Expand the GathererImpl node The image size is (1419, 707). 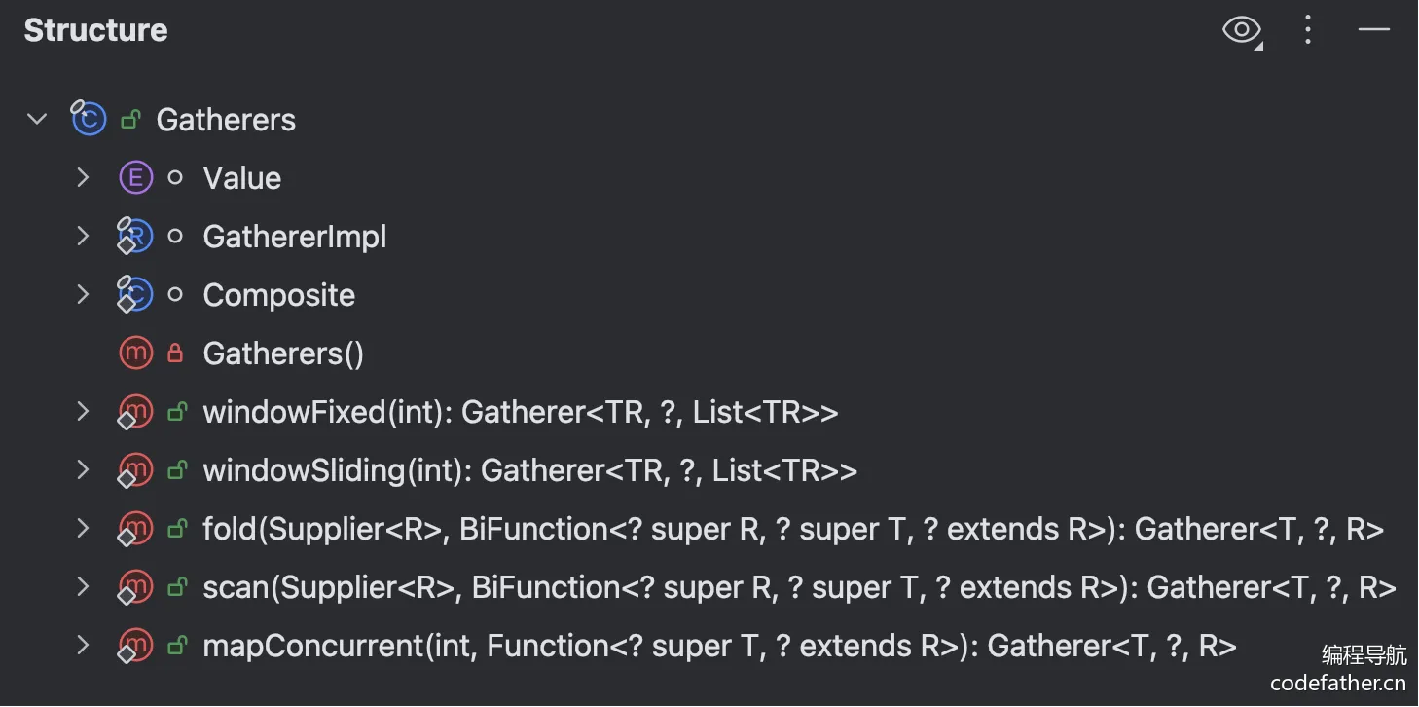click(x=84, y=237)
